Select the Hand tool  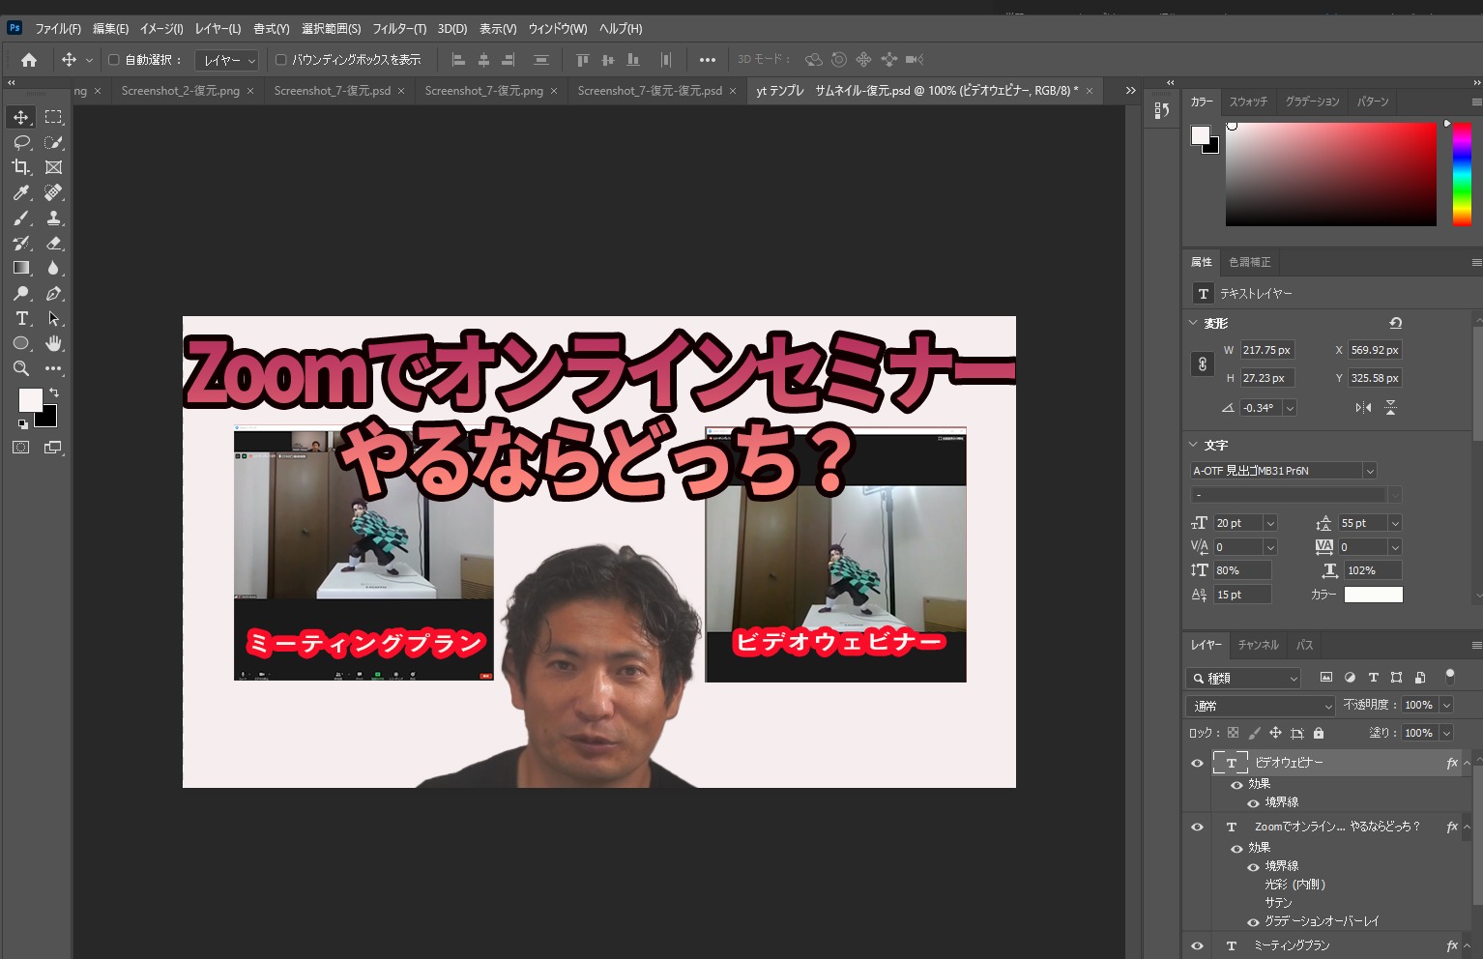click(x=53, y=343)
